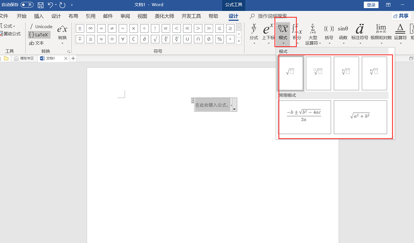Image resolution: width=414 pixels, height=243 pixels.
Task: Insert the minus-plus (∓) symbol
Action: click(x=80, y=39)
